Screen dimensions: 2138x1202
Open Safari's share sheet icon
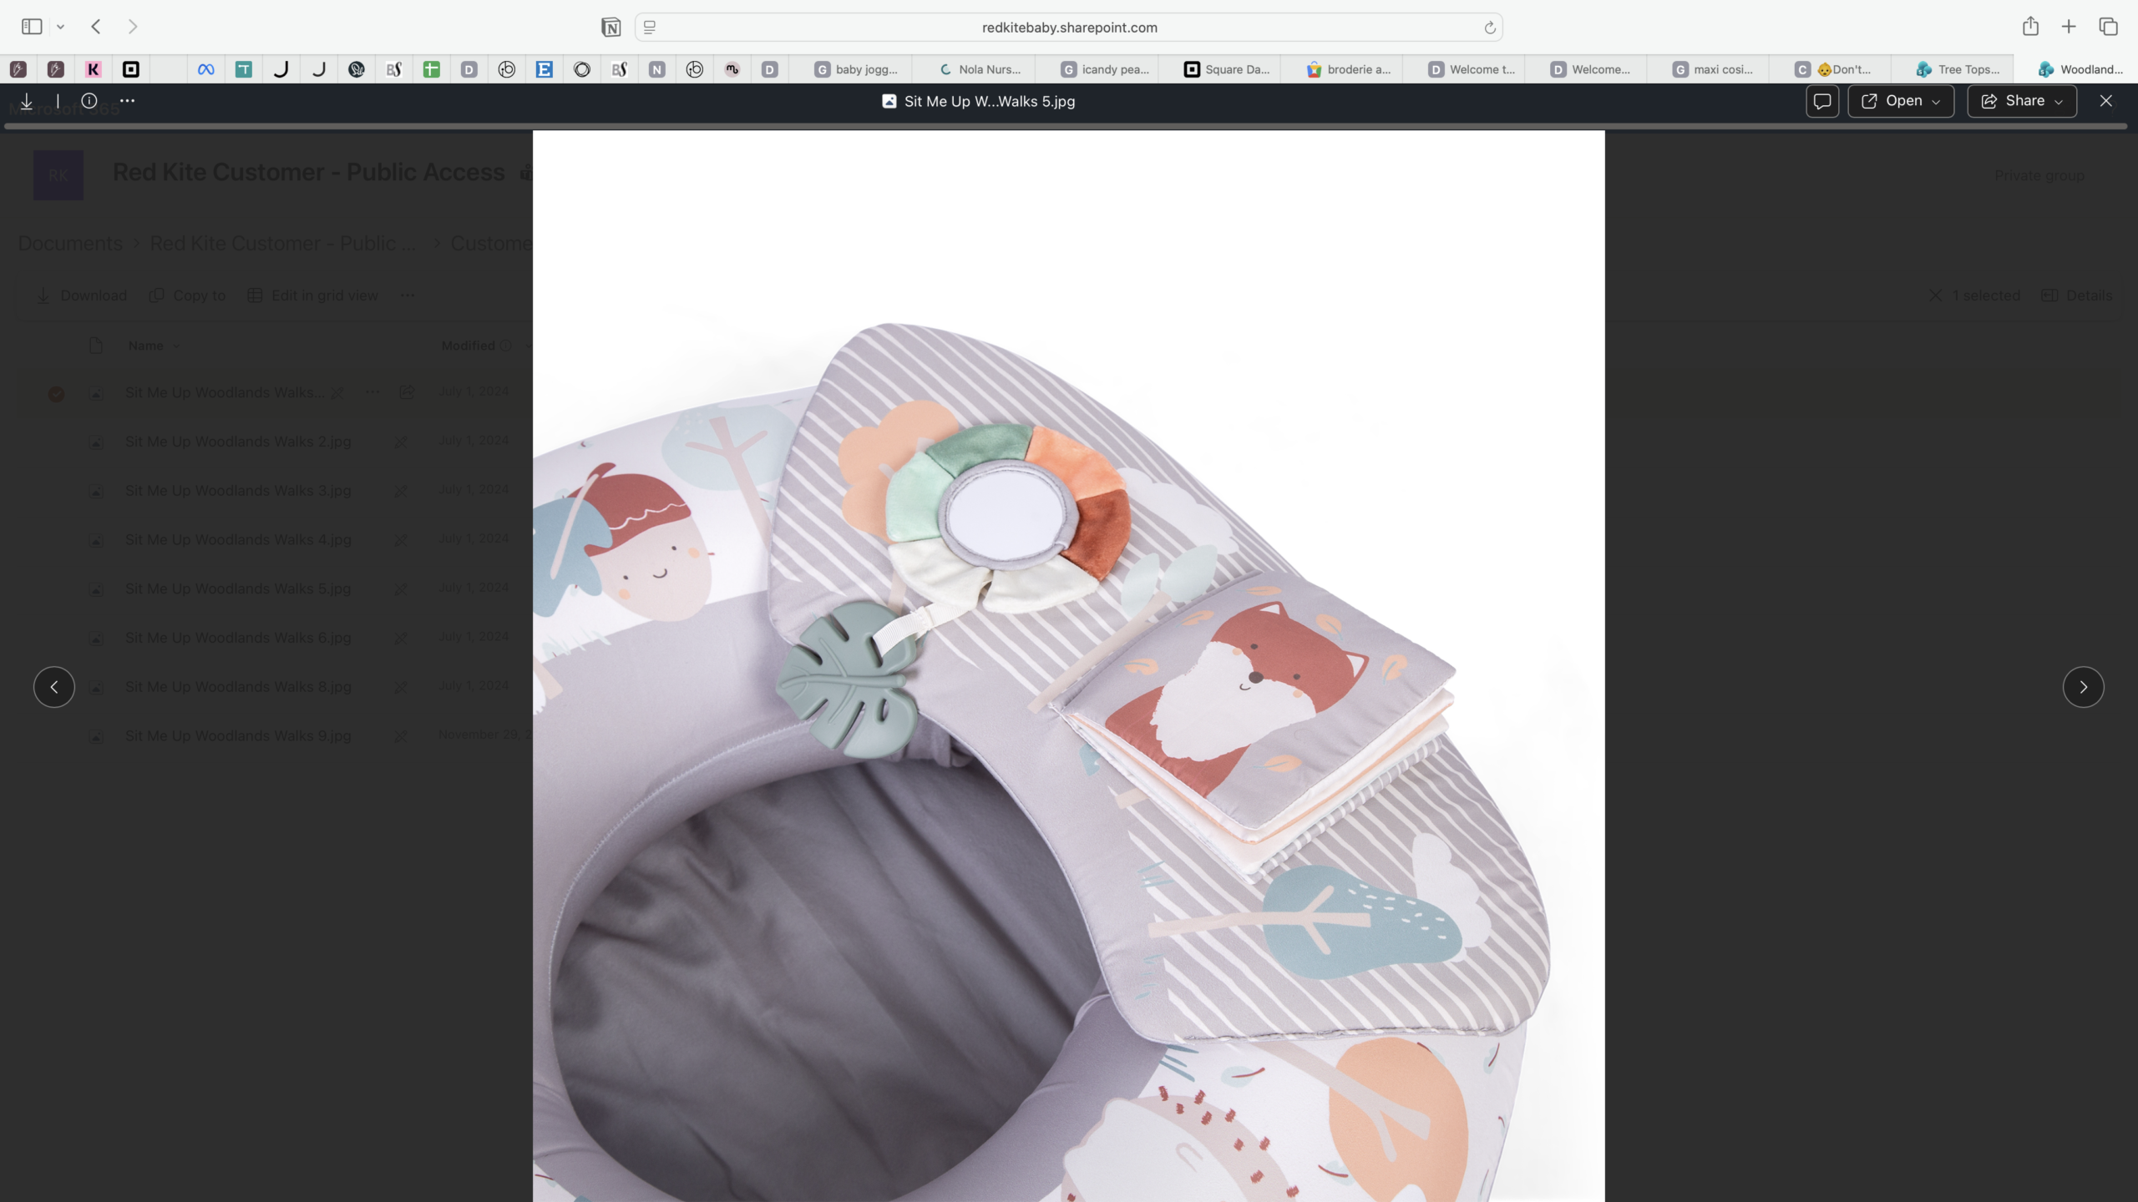coord(2031,27)
